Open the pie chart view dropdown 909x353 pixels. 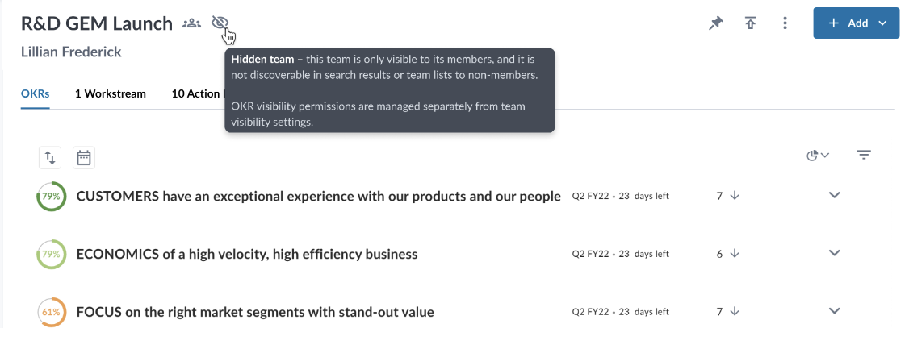[818, 155]
